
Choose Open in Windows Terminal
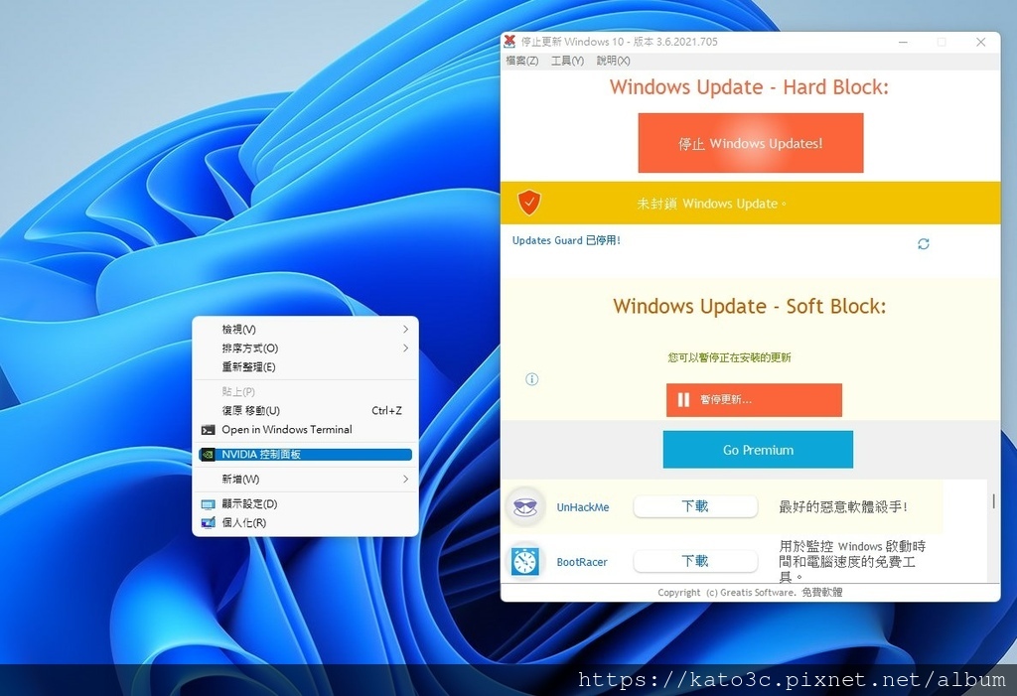305,429
